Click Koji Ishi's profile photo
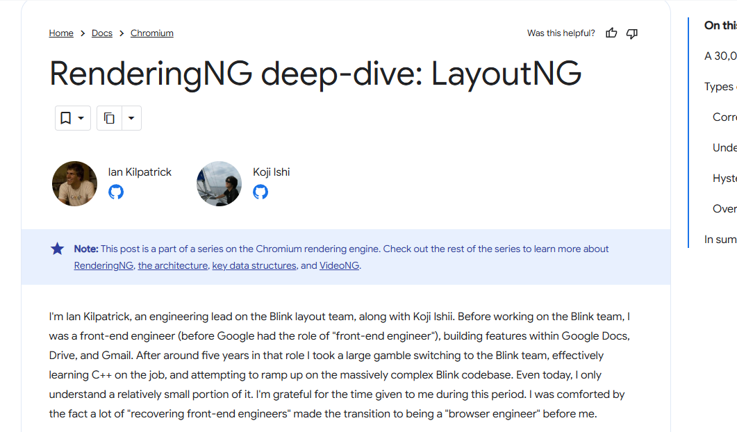 219,184
